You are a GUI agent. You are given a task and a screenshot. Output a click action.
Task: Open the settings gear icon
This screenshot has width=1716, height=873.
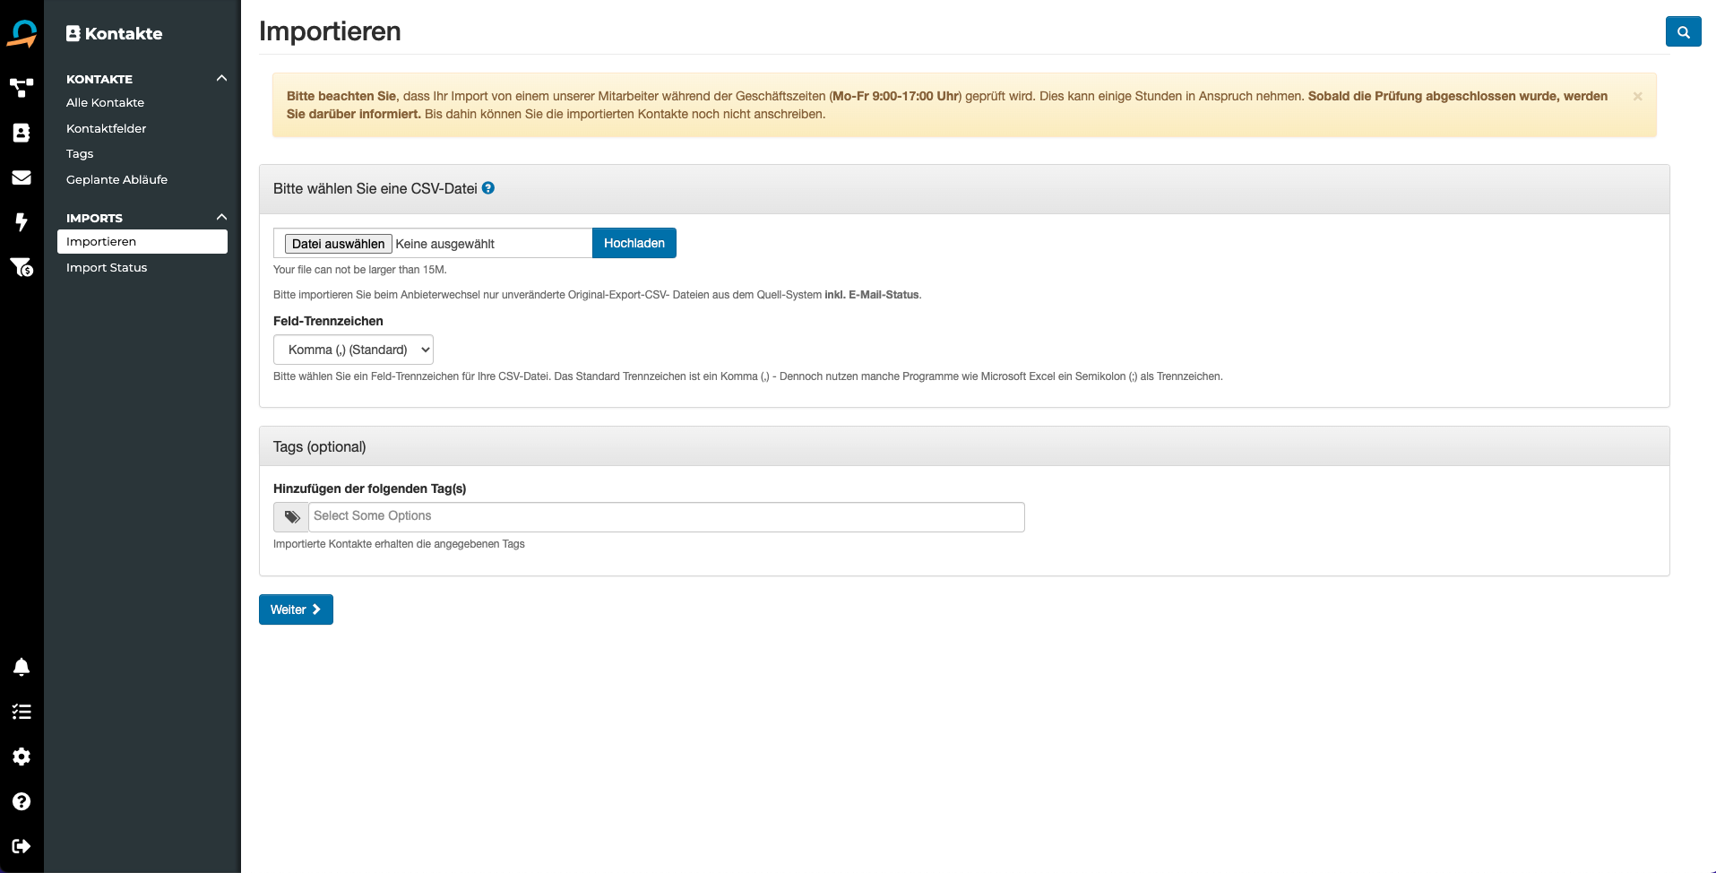[x=22, y=756]
